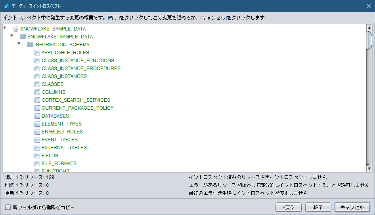Image resolution: width=375 pixels, height=215 pixels.
Task: Click the folder icon of second-level SNOWFLAKE_SAMPLE_DATA
Action: pyautogui.click(x=23, y=37)
